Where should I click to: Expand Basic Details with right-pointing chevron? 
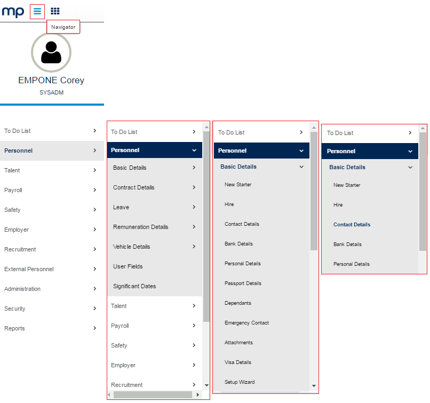[x=194, y=168]
